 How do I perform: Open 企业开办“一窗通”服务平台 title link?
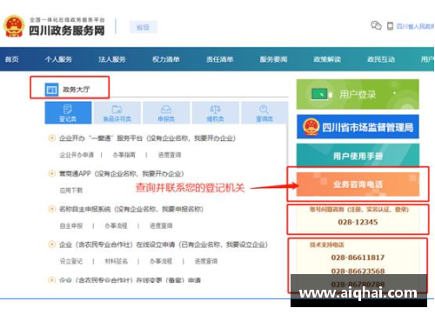(x=147, y=138)
